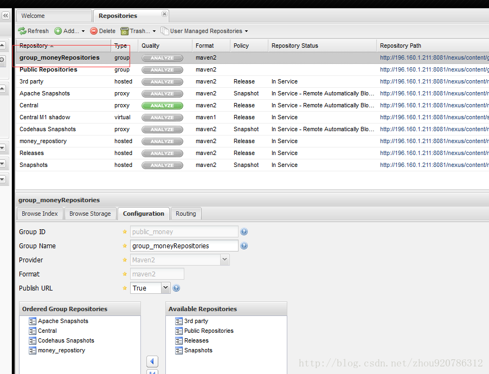
Task: Sort by Repository column header
Action: point(63,46)
